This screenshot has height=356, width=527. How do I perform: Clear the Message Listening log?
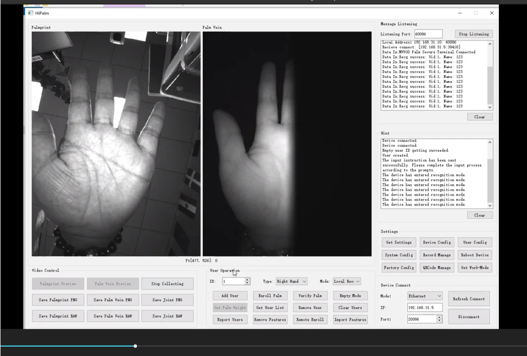pyautogui.click(x=479, y=117)
